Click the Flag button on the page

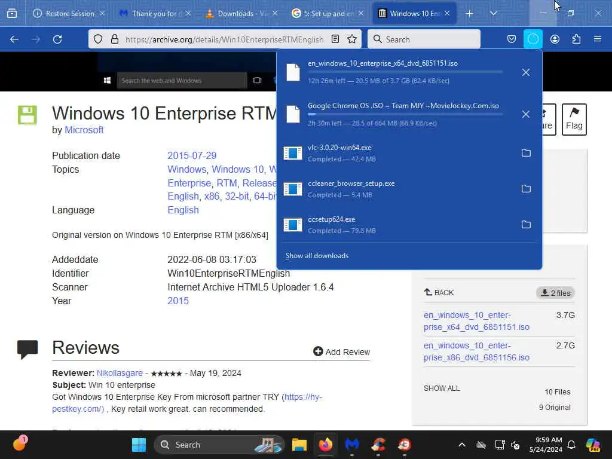coord(574,120)
